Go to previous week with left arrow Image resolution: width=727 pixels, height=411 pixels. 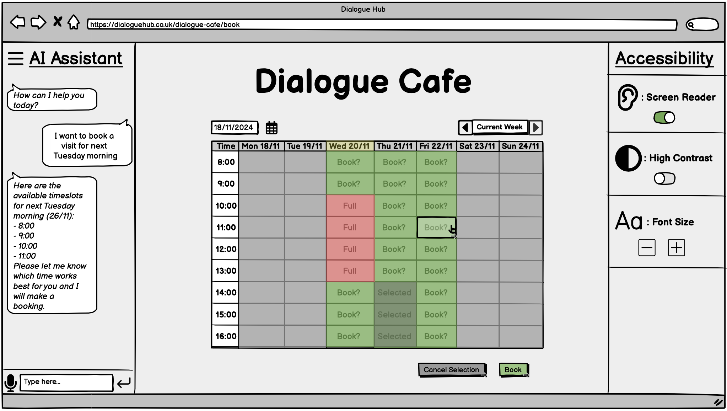pos(465,127)
